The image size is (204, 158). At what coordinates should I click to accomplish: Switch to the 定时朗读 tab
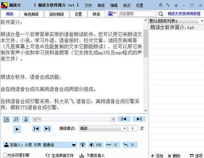(56, 14)
